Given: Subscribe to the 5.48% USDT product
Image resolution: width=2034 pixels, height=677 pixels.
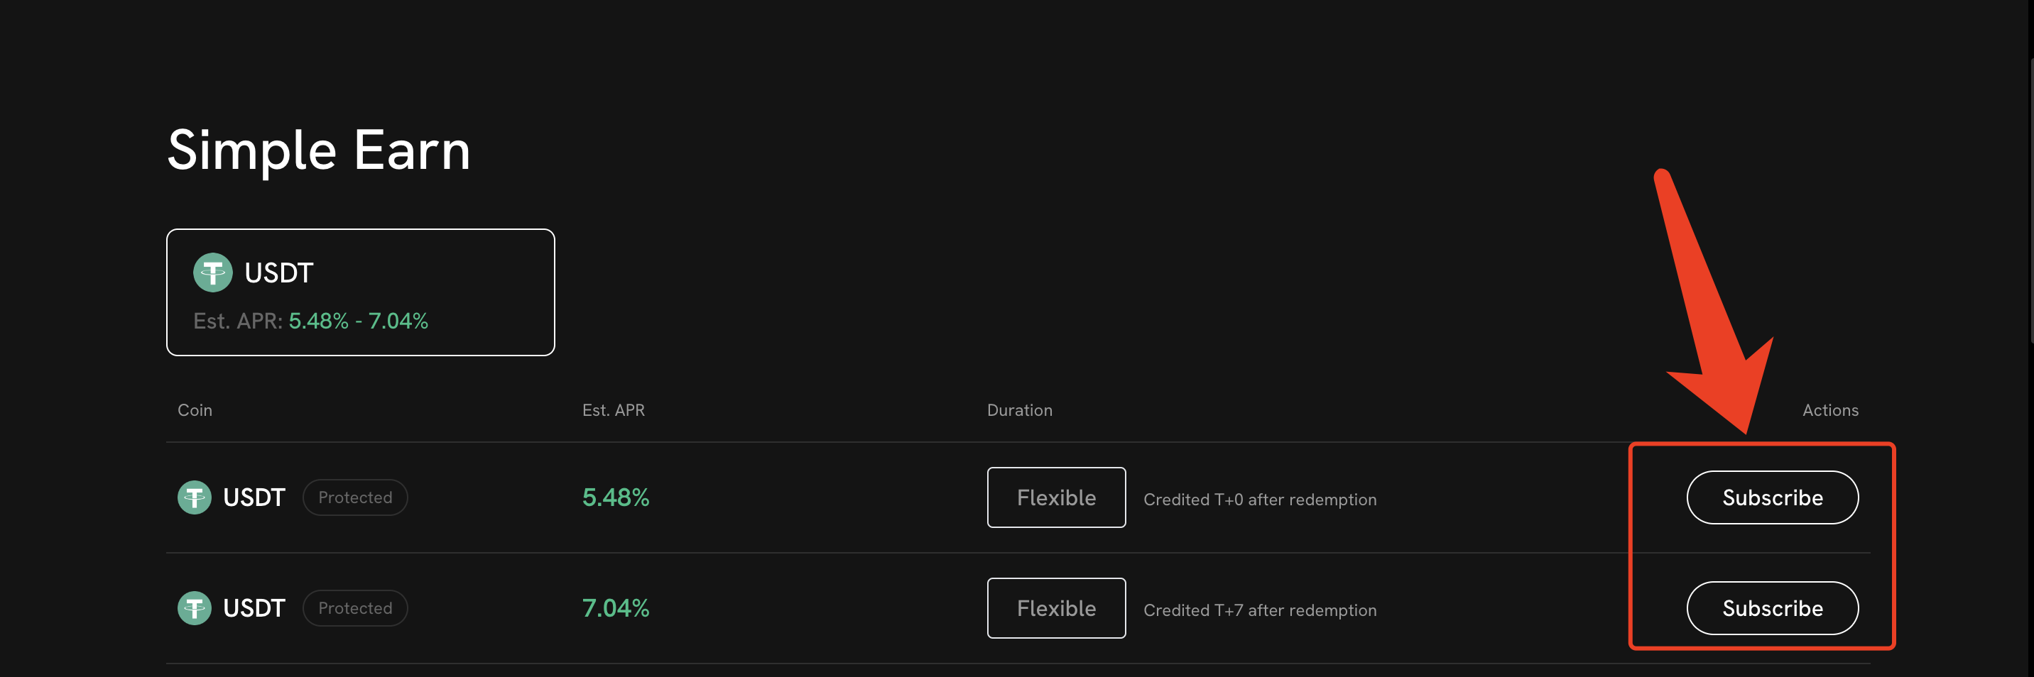Looking at the screenshot, I should 1772,498.
